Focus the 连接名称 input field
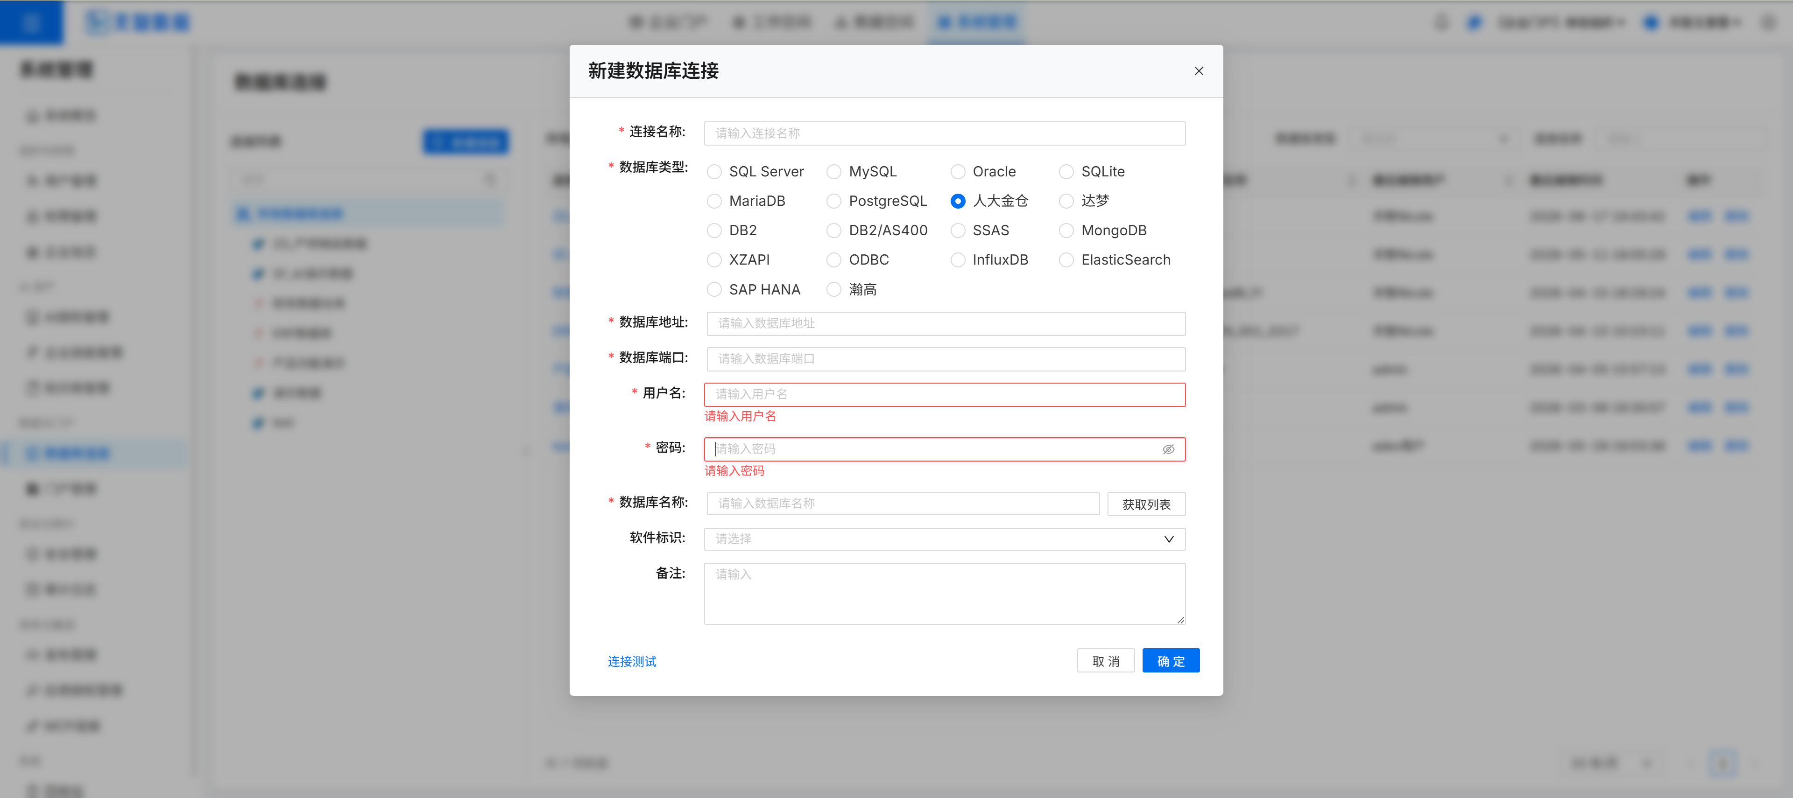The height and width of the screenshot is (798, 1793). click(x=945, y=133)
